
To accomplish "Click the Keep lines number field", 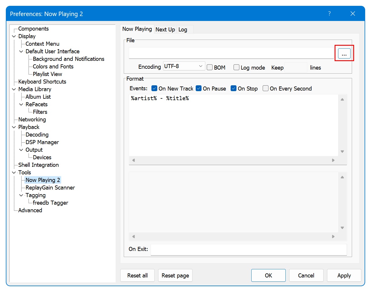I will click(296, 67).
